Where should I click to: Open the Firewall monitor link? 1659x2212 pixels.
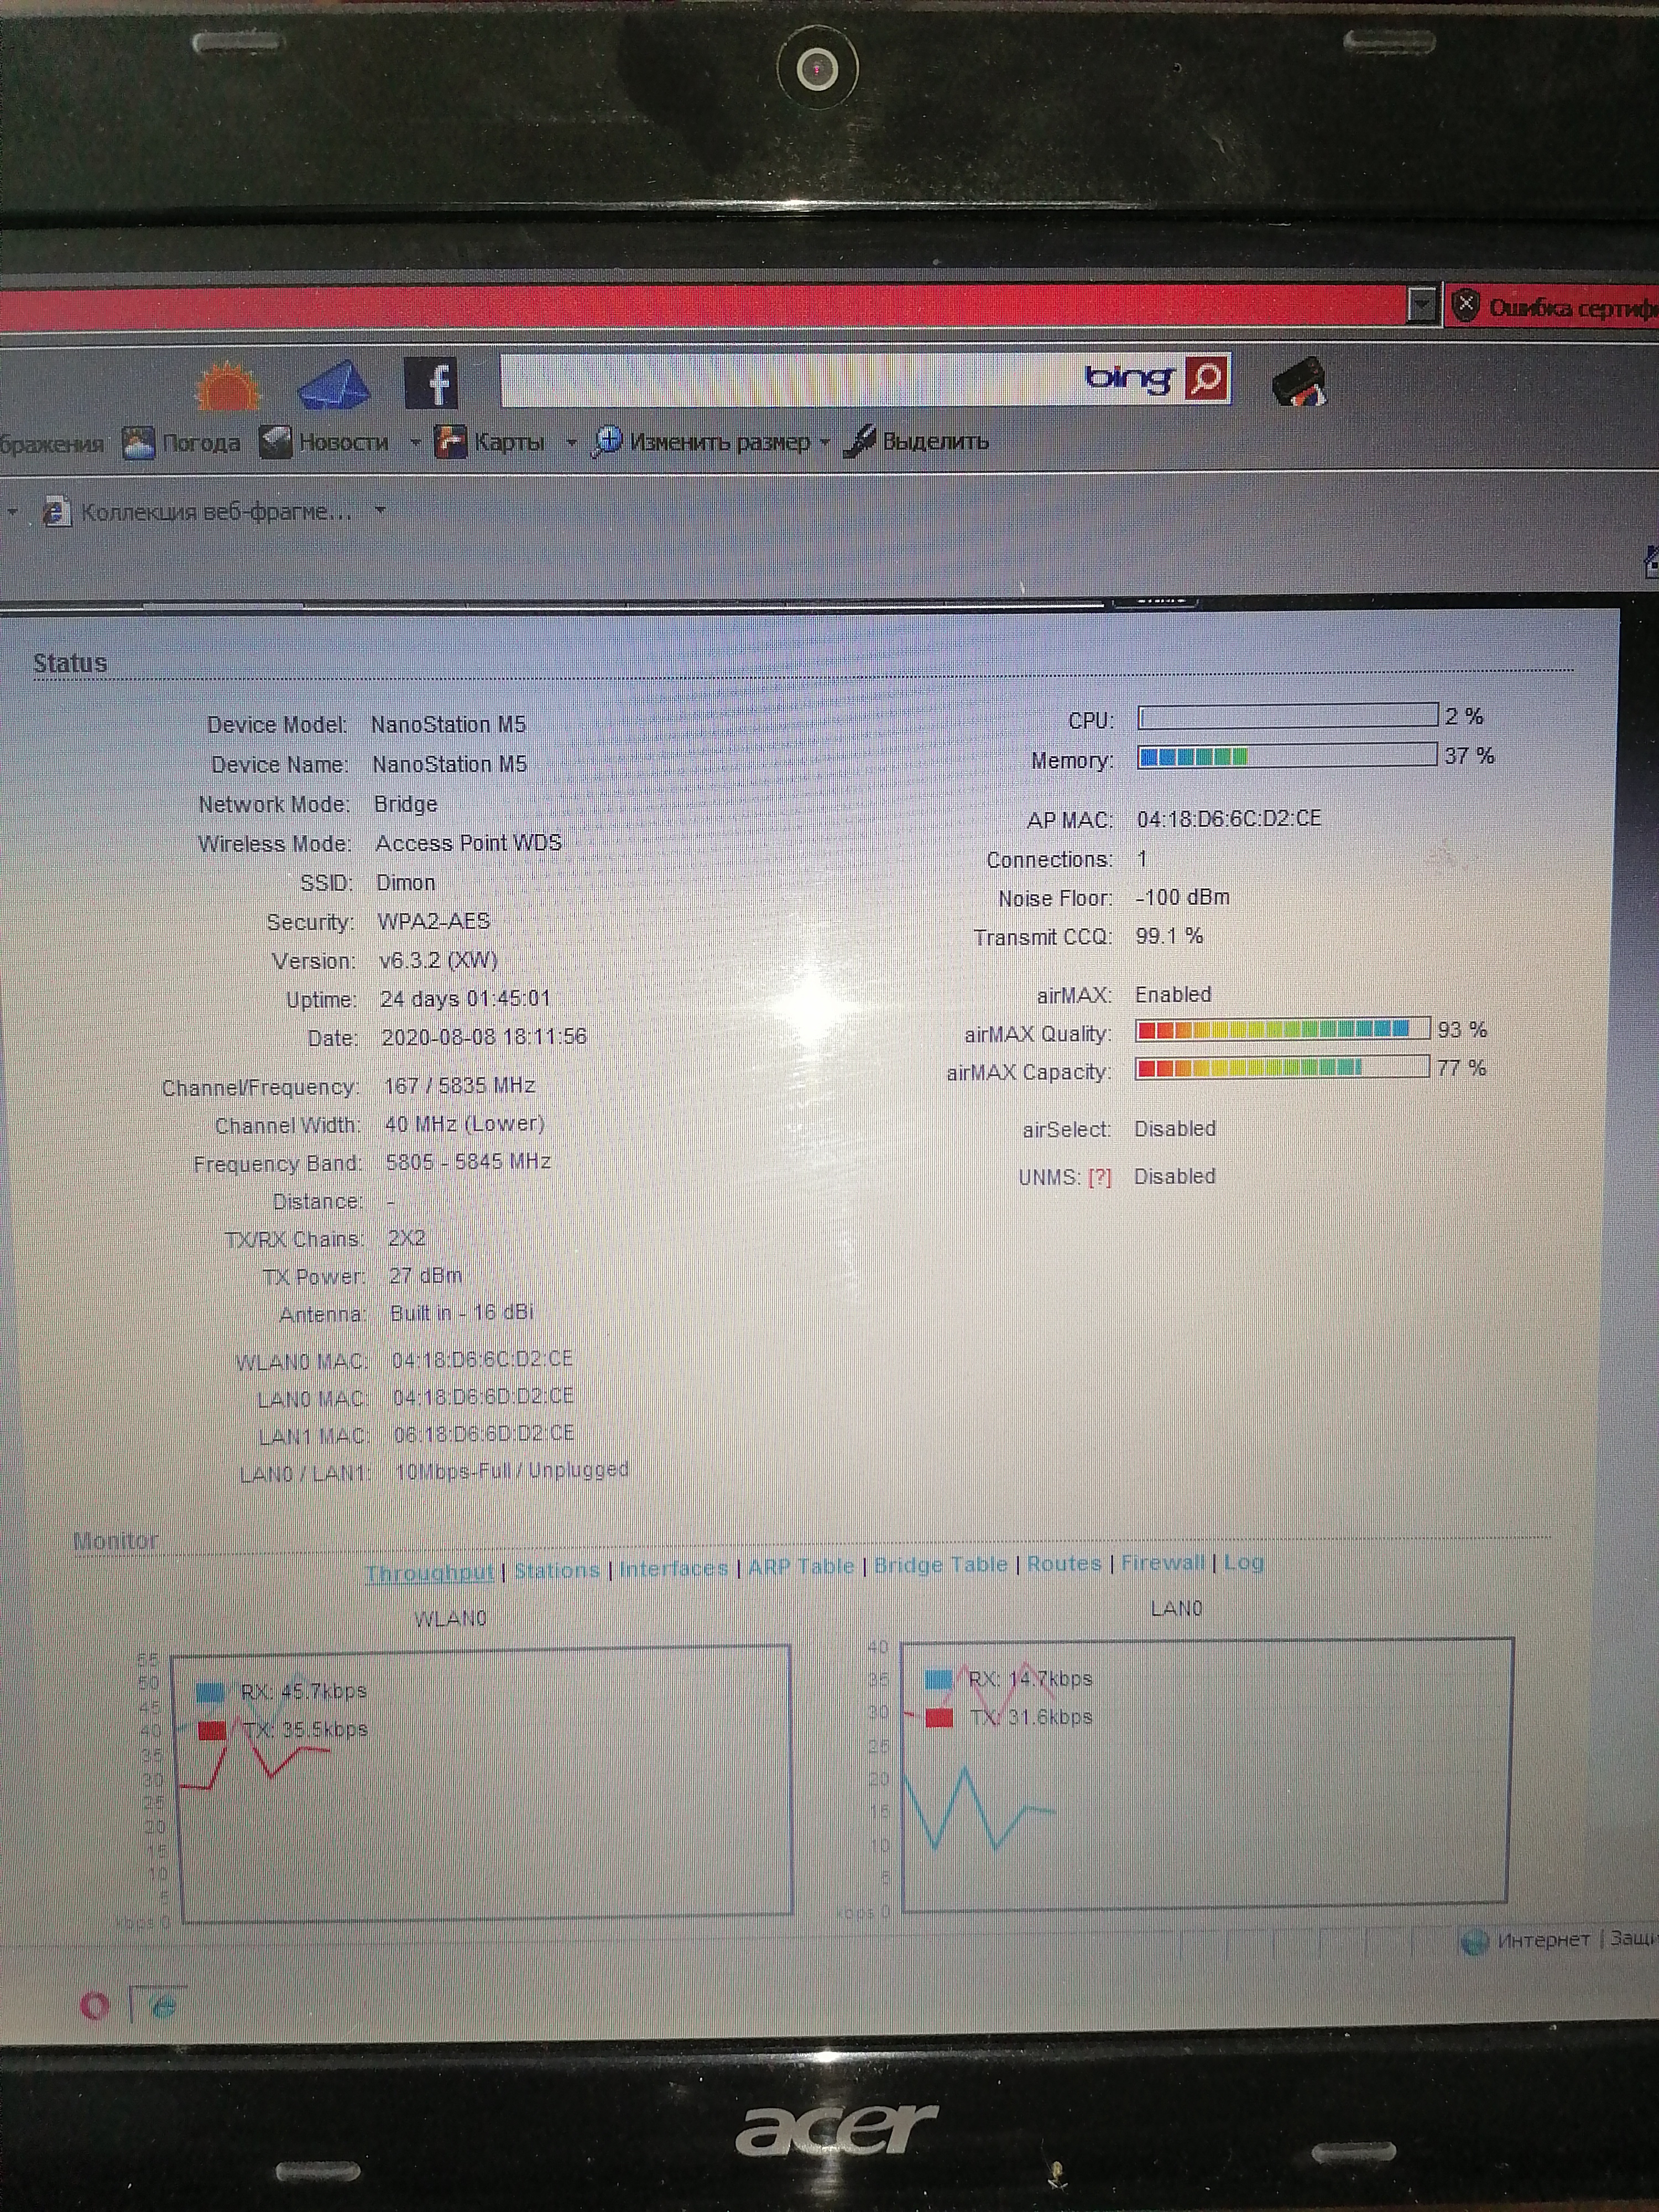[1162, 1563]
